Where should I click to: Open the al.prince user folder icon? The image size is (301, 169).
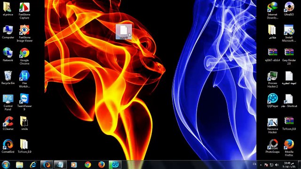click(x=8, y=9)
